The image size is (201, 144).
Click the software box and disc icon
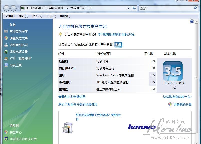[x=68, y=128]
